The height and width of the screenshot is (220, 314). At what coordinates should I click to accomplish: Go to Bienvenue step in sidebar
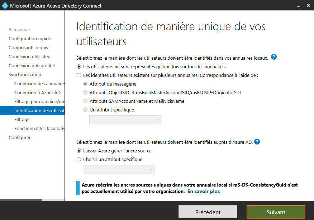[19, 30]
